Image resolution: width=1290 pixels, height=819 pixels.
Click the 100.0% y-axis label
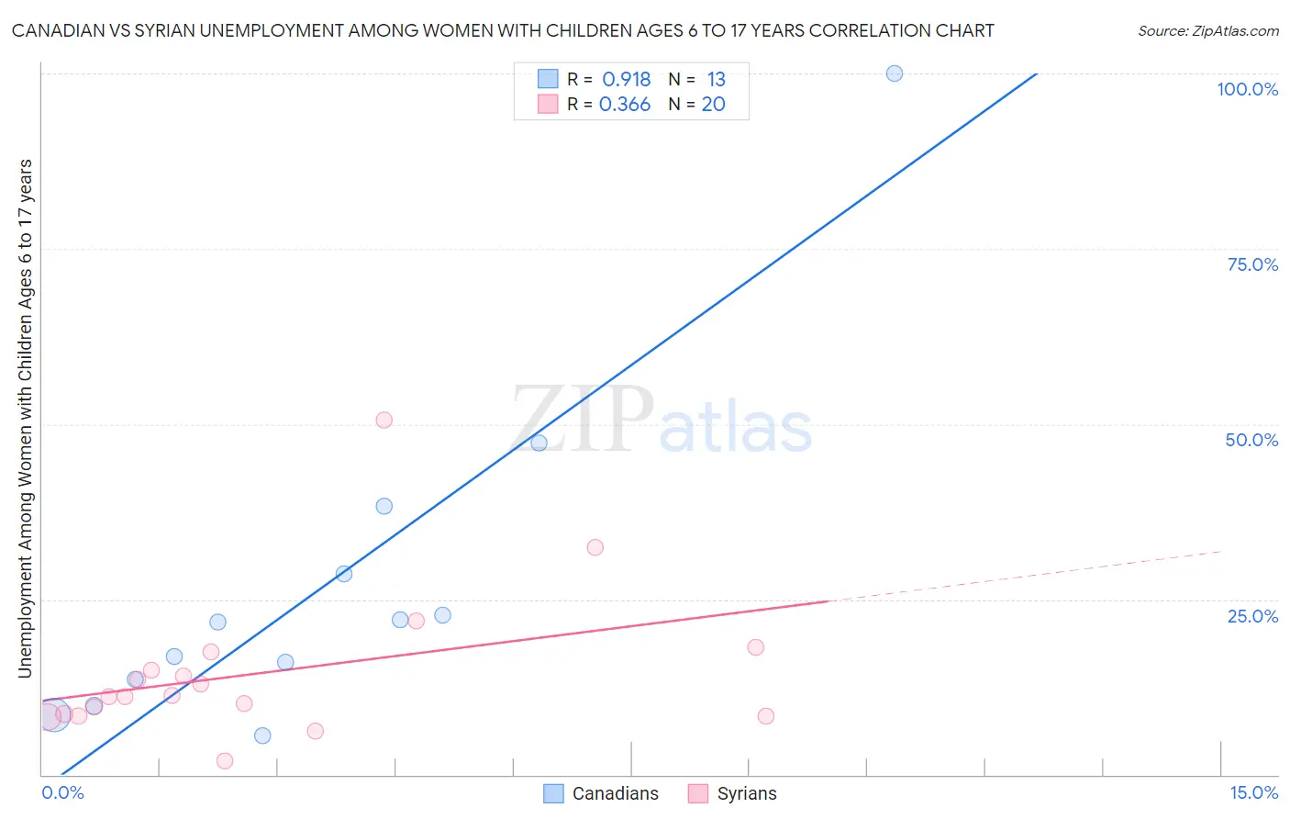click(1248, 89)
